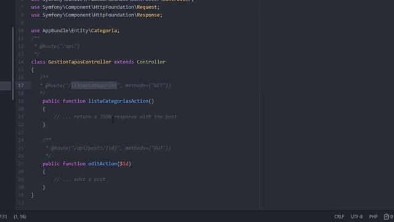Click AppBundle\Entity namespace text
This screenshot has height=222, width=394.
point(65,30)
